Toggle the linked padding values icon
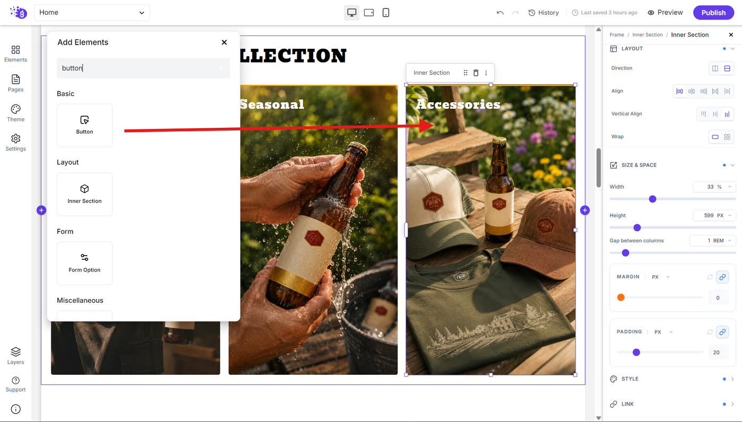This screenshot has width=742, height=422. coord(722,332)
